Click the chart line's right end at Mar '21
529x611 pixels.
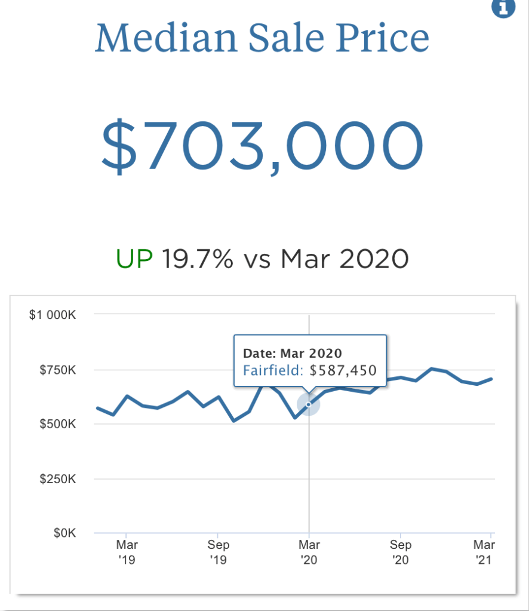click(x=491, y=379)
